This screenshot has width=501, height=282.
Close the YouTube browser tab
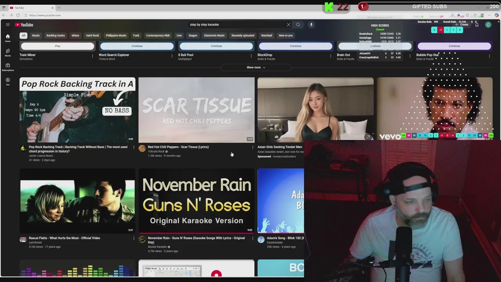pyautogui.click(x=52, y=8)
